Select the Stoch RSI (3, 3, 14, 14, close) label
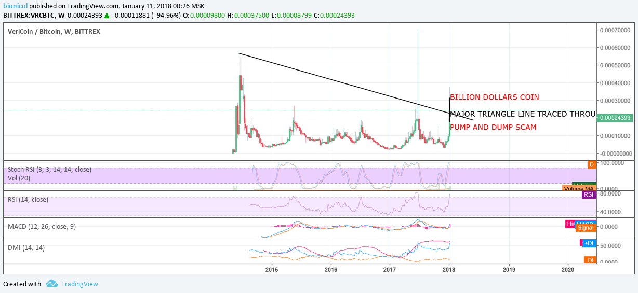638x293 pixels. (50, 169)
